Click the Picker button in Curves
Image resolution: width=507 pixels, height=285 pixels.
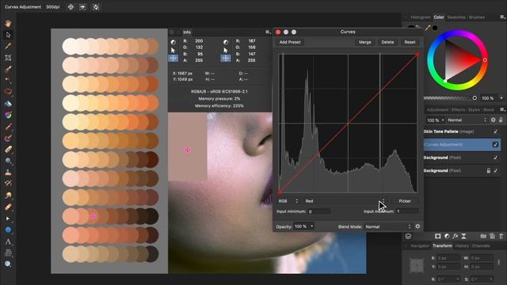(x=405, y=201)
